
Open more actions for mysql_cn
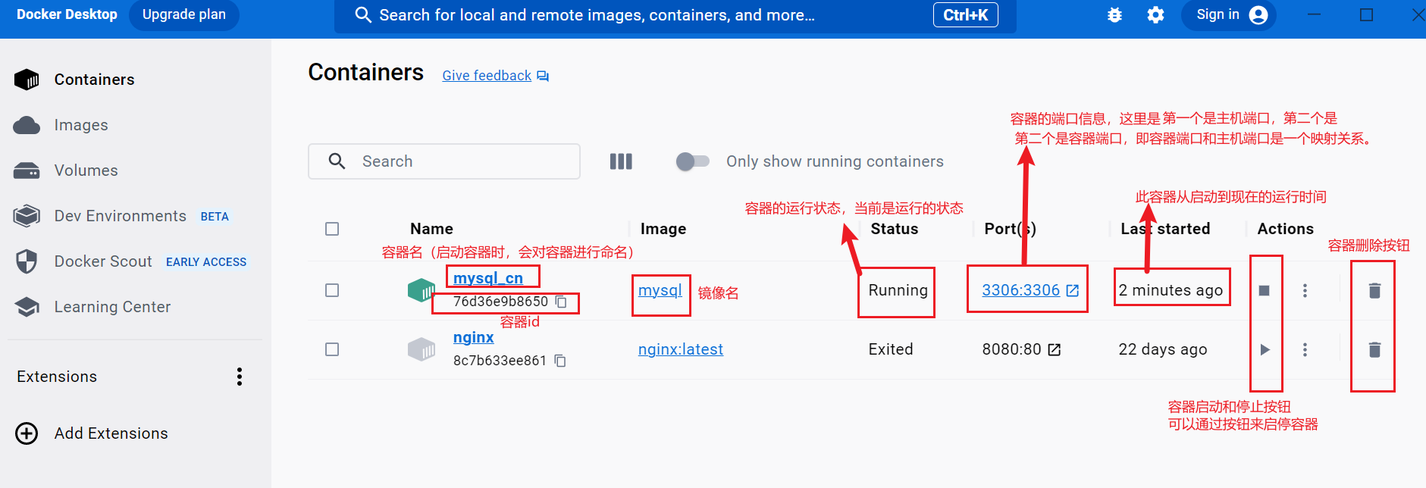[x=1305, y=290]
